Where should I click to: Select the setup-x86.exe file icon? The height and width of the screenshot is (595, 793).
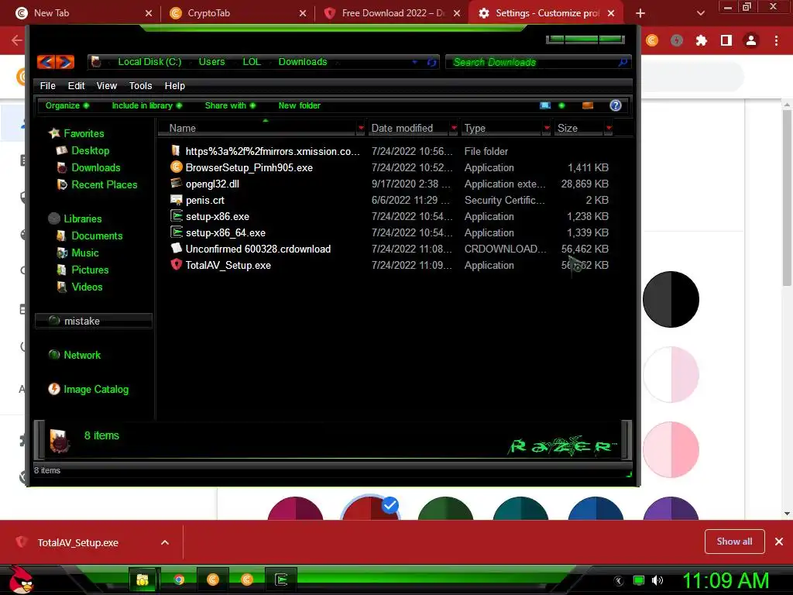[176, 216]
